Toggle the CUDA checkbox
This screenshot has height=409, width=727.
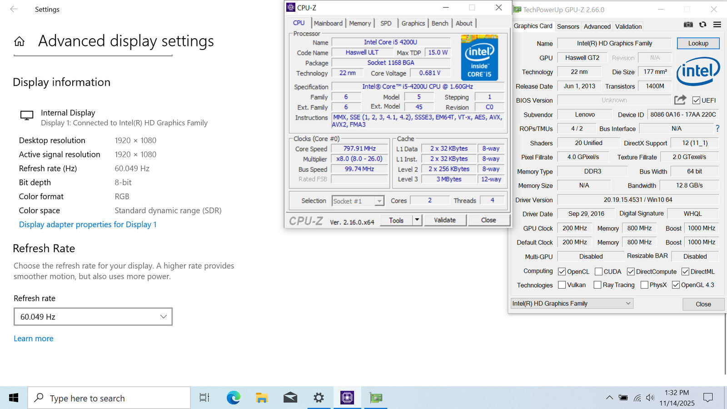(x=599, y=272)
